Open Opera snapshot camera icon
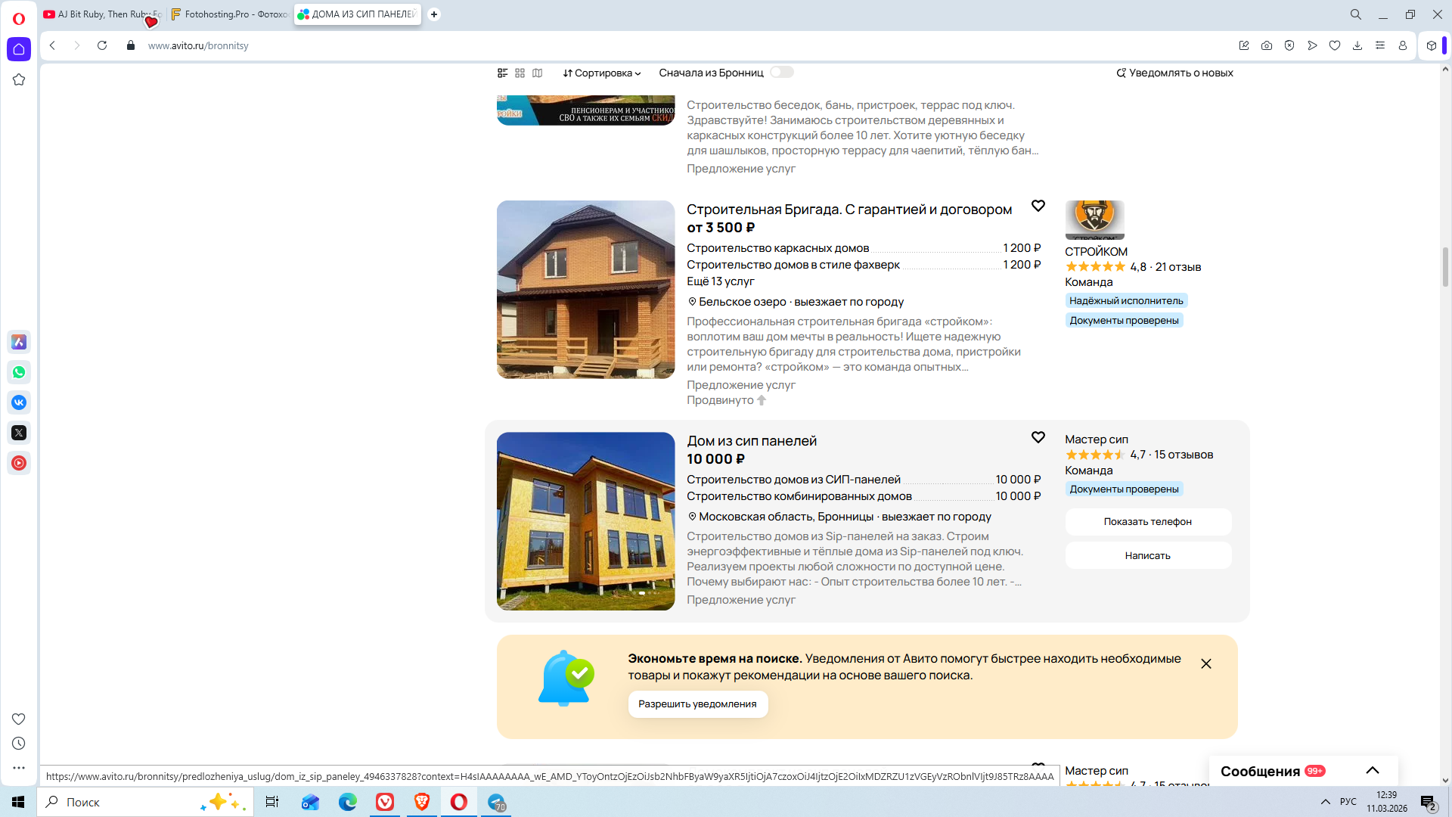1452x817 pixels. coord(1267,46)
